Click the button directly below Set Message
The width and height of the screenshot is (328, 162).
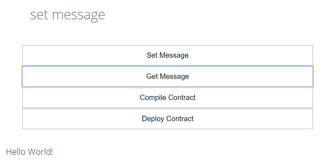168,76
